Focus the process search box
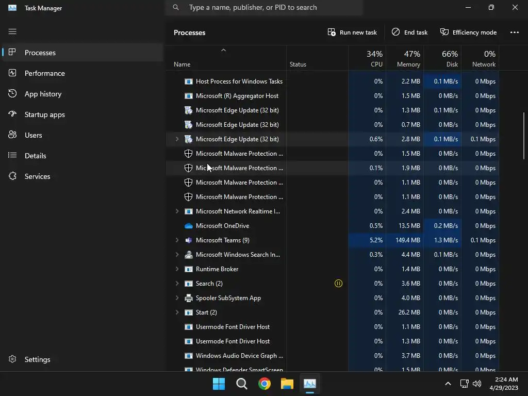528x396 pixels. pos(264,7)
